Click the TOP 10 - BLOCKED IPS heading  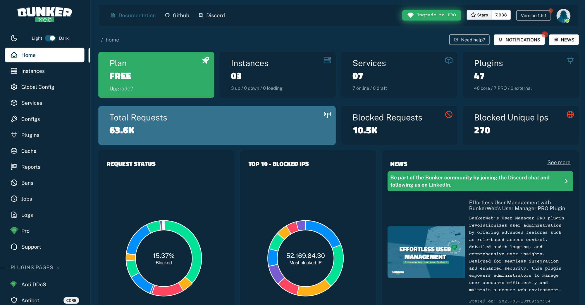pyautogui.click(x=278, y=164)
